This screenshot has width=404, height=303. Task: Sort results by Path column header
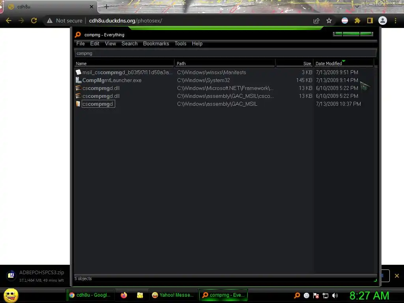225,64
